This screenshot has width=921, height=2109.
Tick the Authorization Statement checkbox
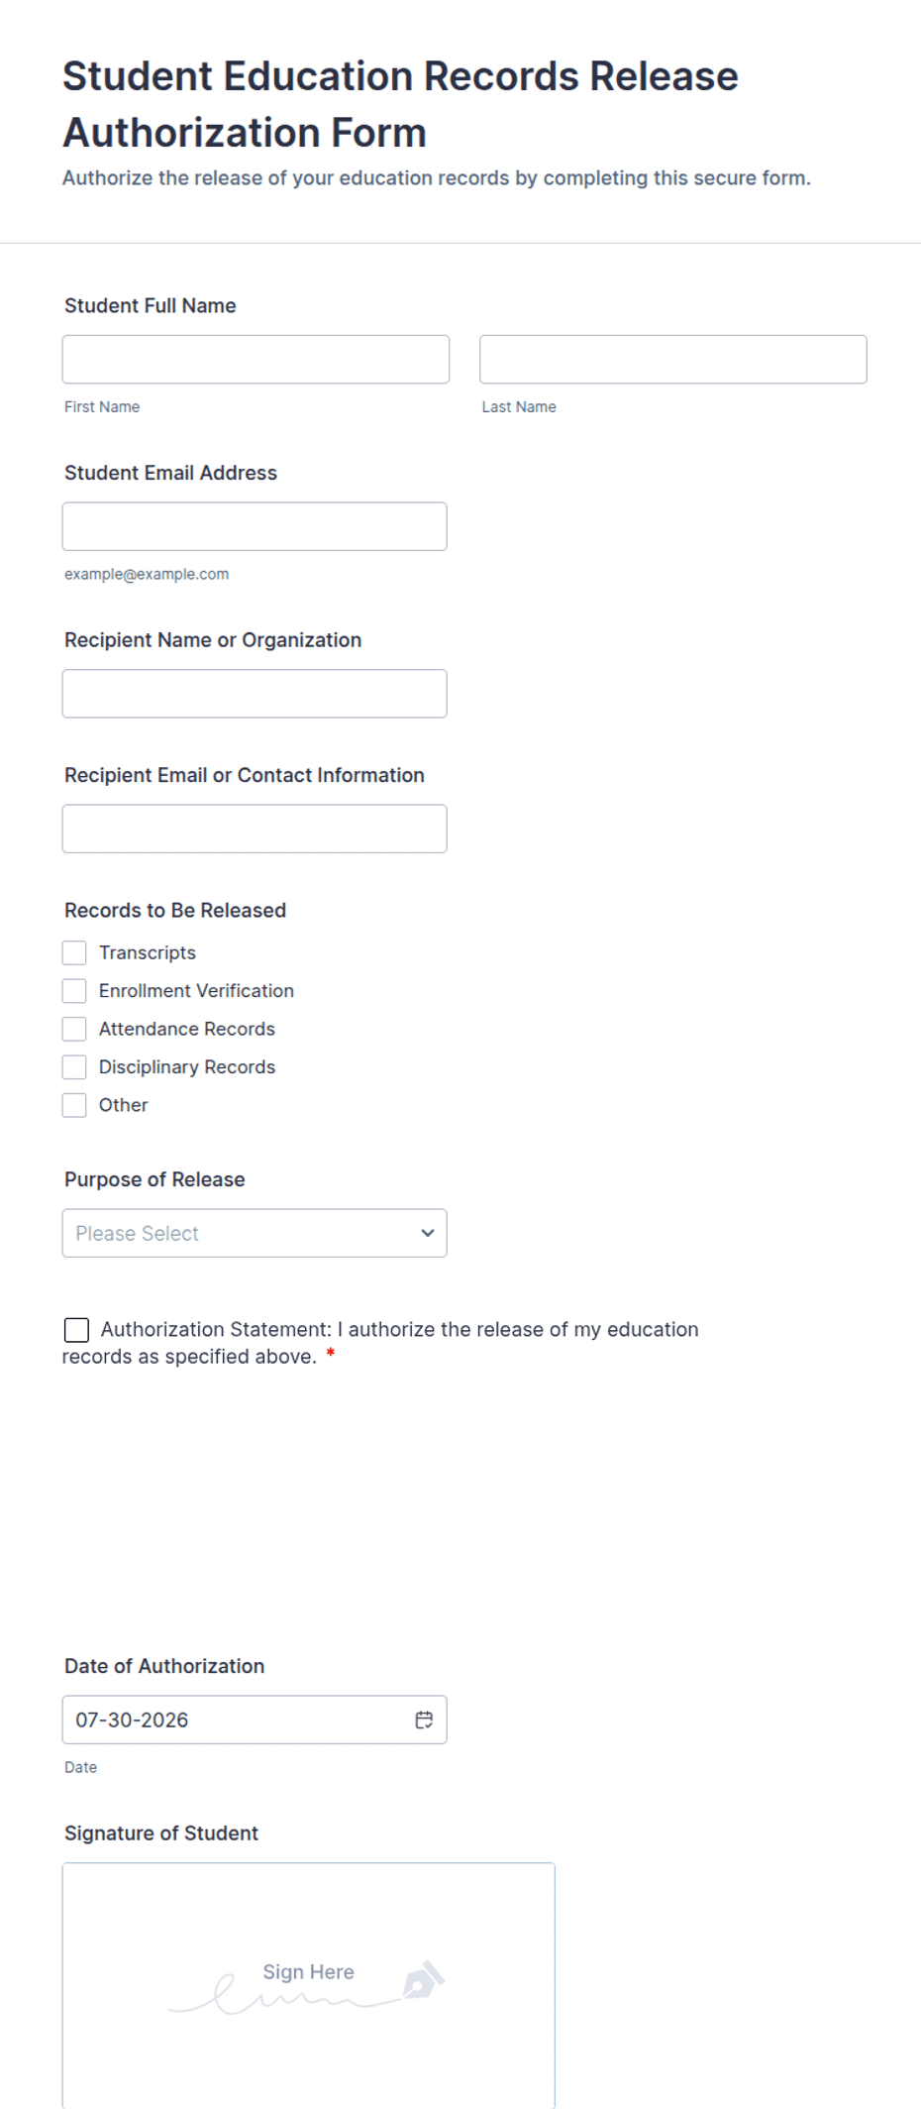point(76,1330)
